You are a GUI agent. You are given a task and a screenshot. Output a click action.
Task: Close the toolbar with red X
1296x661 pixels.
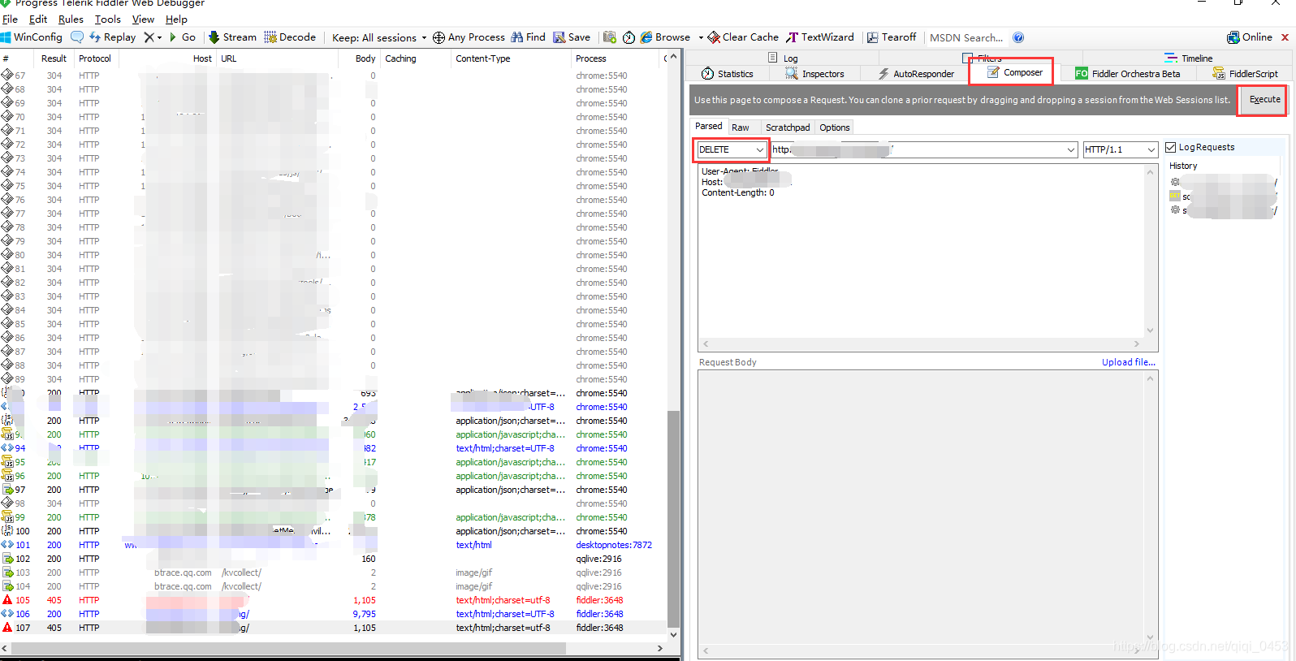coord(1285,37)
